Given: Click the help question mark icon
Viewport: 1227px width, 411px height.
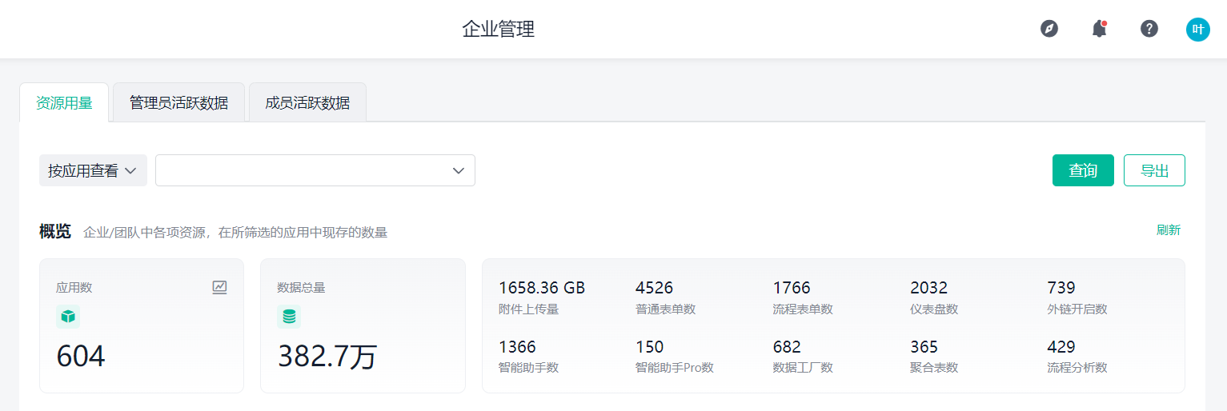Looking at the screenshot, I should coord(1149,29).
